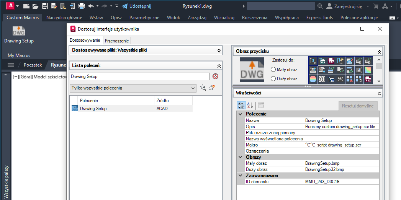This screenshot has height=200, width=401.
Task: Expand the Dostosowywane pliki panel
Action: (x=219, y=50)
